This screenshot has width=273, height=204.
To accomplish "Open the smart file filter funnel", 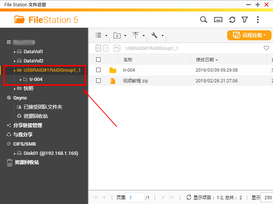I will click(x=245, y=20).
